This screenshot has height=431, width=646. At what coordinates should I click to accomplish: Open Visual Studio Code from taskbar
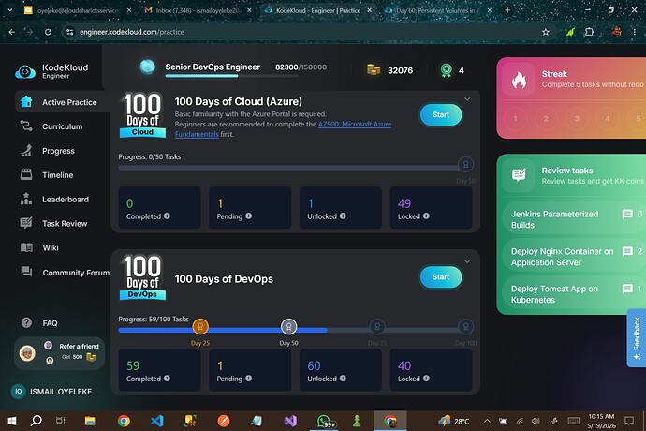point(157,421)
